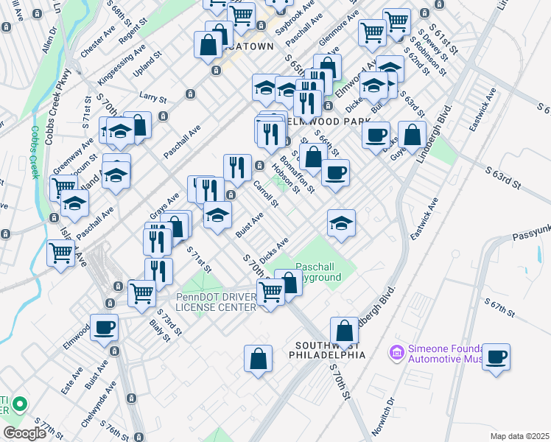Click the Cobbs Creek label
Screen dimensions: 551x442
point(35,152)
